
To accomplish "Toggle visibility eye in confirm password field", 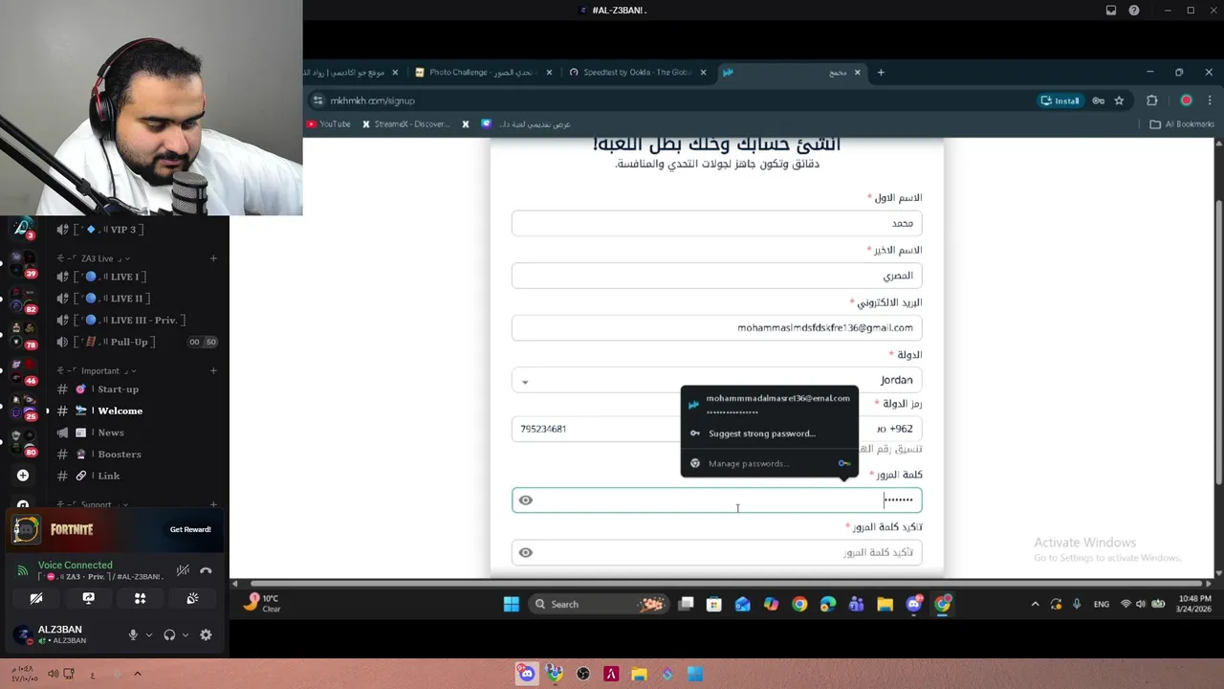I will (x=525, y=553).
